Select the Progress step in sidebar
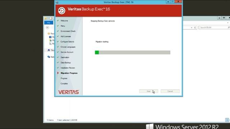The width and height of the screenshot is (230, 129). coord(64,78)
